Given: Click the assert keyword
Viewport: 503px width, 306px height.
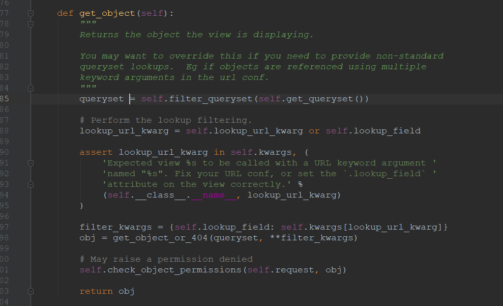Looking at the screenshot, I should pos(96,152).
